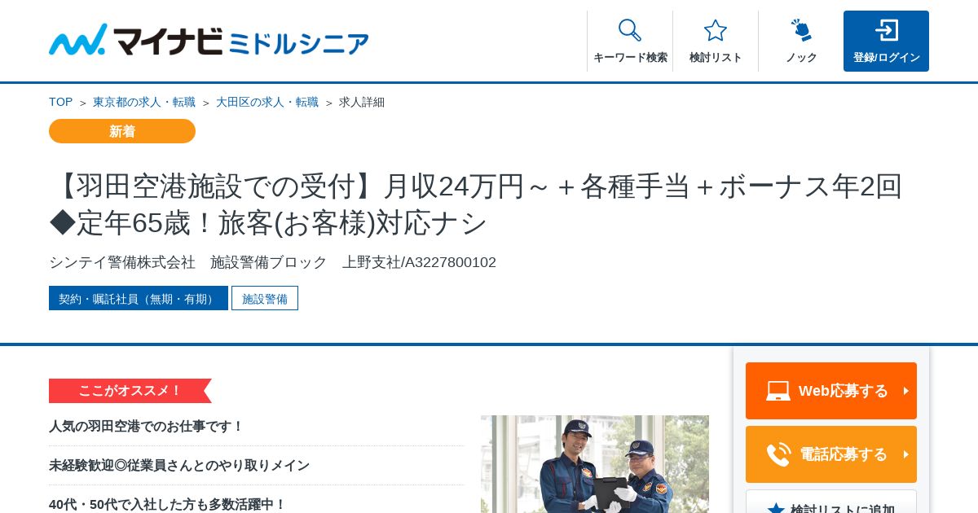Click the security guards photo

[x=595, y=464]
